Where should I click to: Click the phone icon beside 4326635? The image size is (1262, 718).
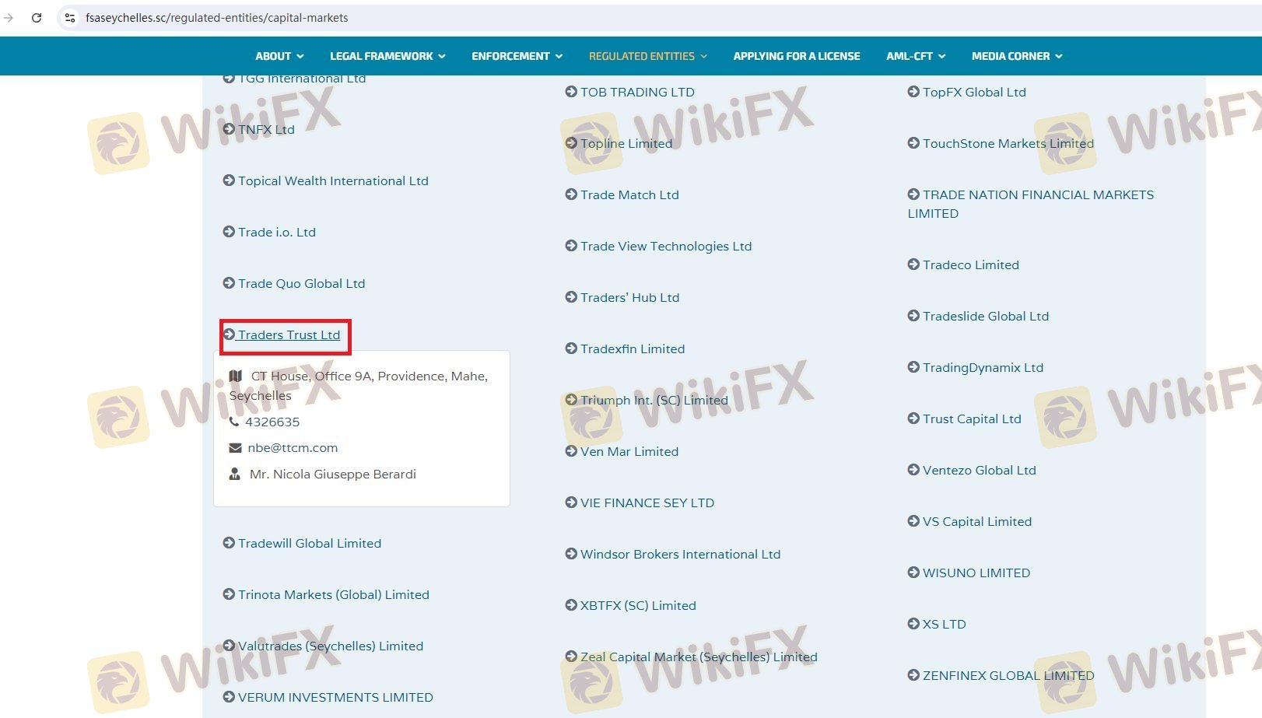pyautogui.click(x=234, y=422)
